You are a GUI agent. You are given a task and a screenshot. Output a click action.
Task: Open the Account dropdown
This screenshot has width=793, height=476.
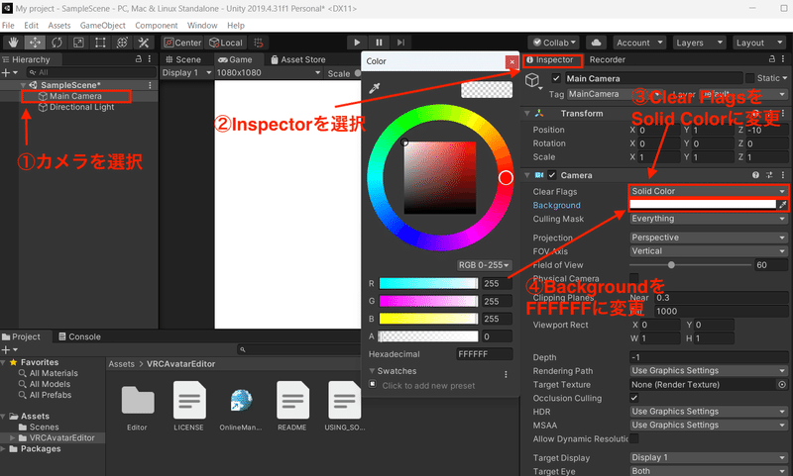[639, 43]
